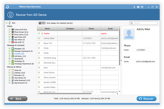Open Photo Library (212) category
Image resolution: width=164 pixels, height=109 pixels.
[21, 35]
